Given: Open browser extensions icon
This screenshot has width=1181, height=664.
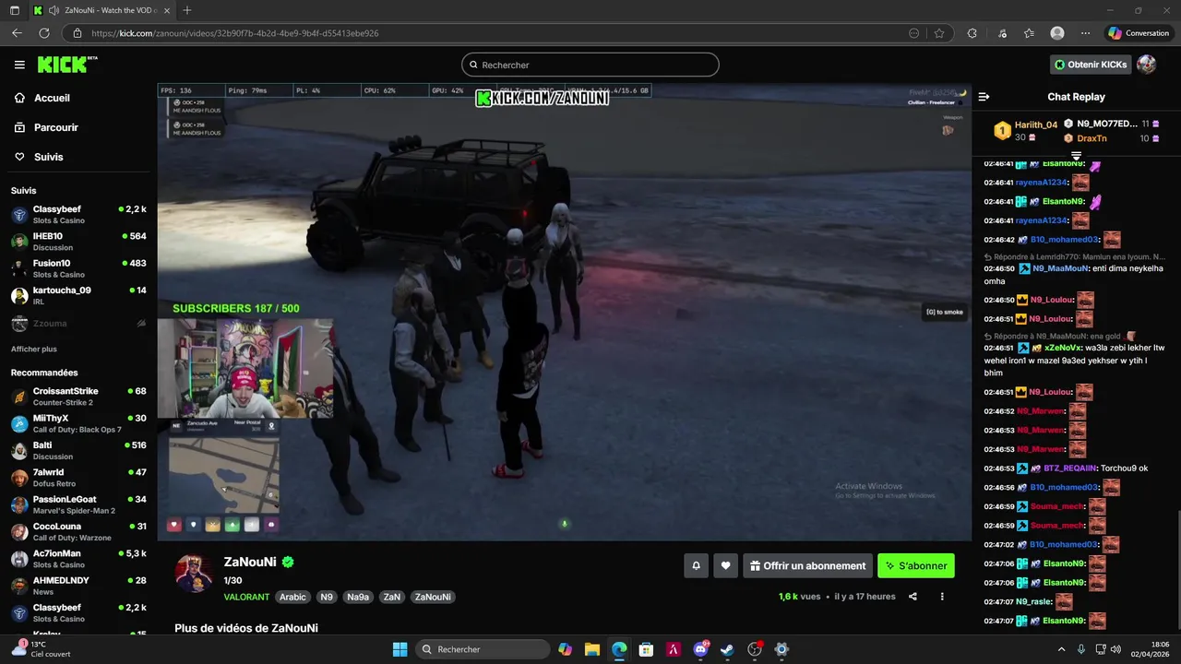Looking at the screenshot, I should pyautogui.click(x=972, y=33).
